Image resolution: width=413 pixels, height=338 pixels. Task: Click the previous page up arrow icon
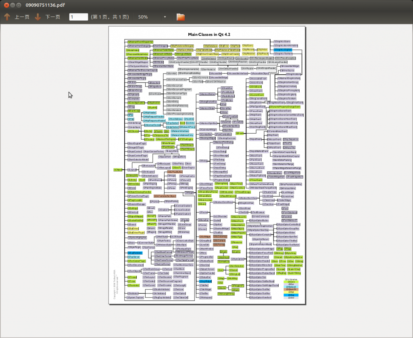7,17
